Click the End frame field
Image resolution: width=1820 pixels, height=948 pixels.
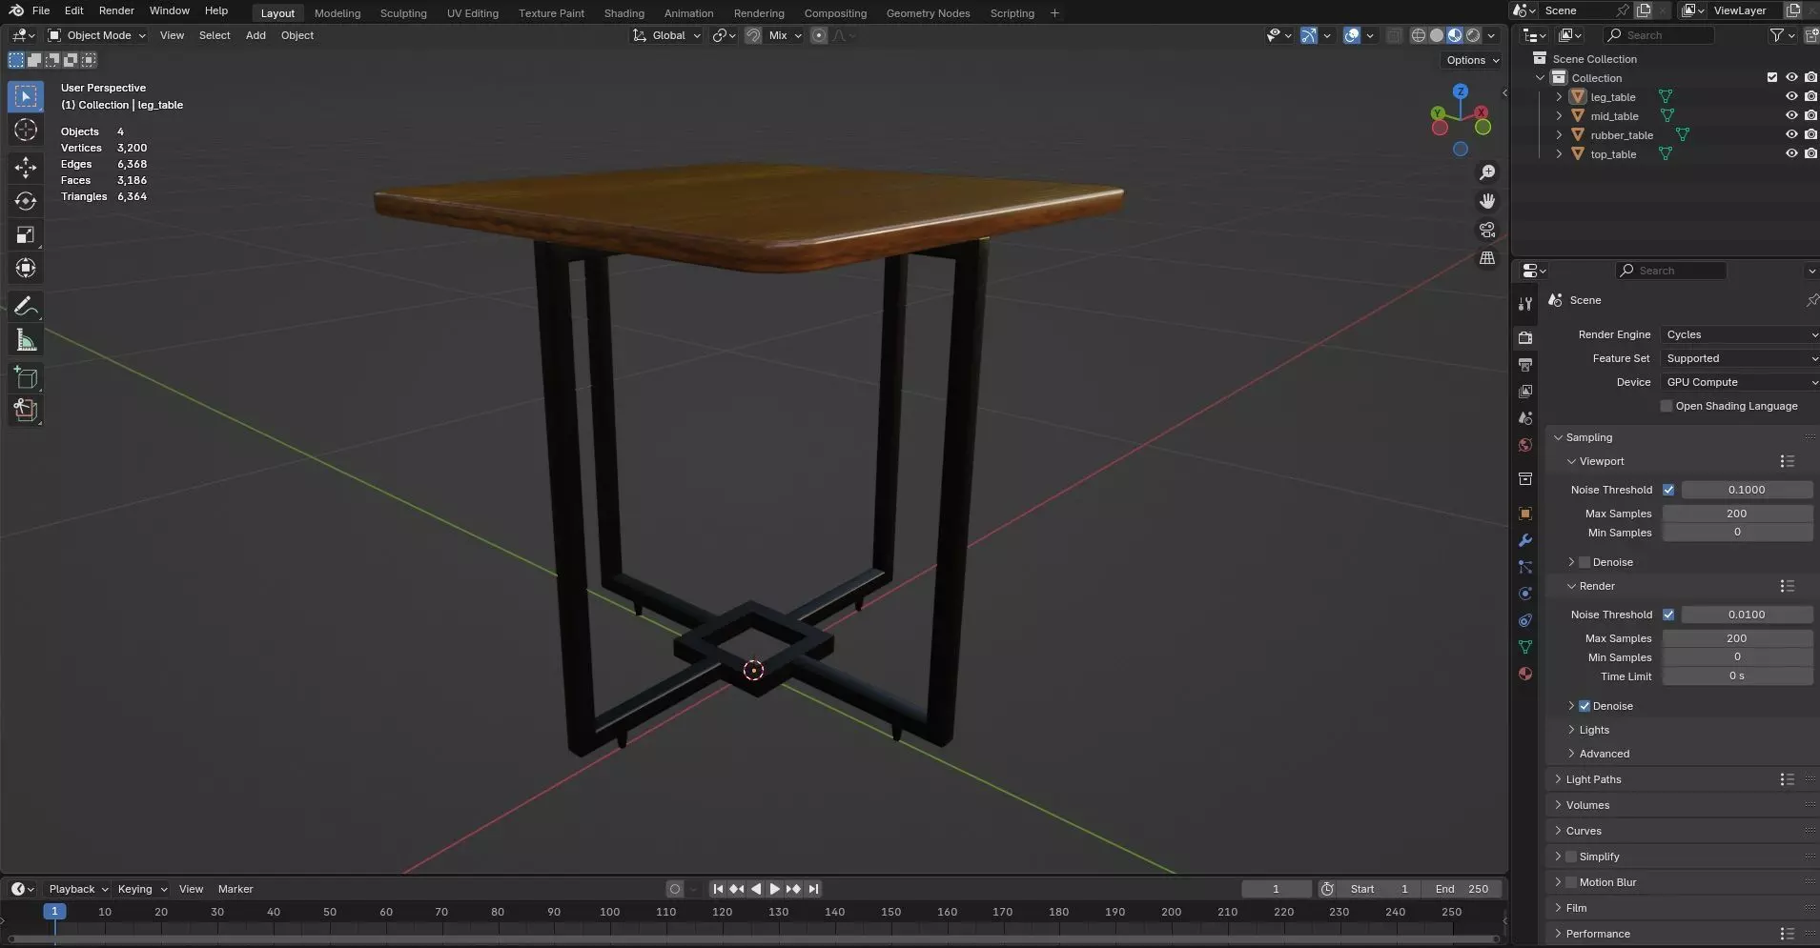pos(1462,889)
